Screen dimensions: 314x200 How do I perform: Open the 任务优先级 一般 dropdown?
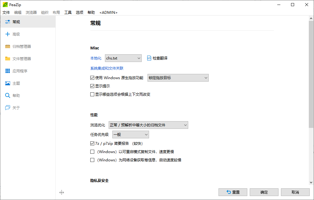(x=131, y=135)
